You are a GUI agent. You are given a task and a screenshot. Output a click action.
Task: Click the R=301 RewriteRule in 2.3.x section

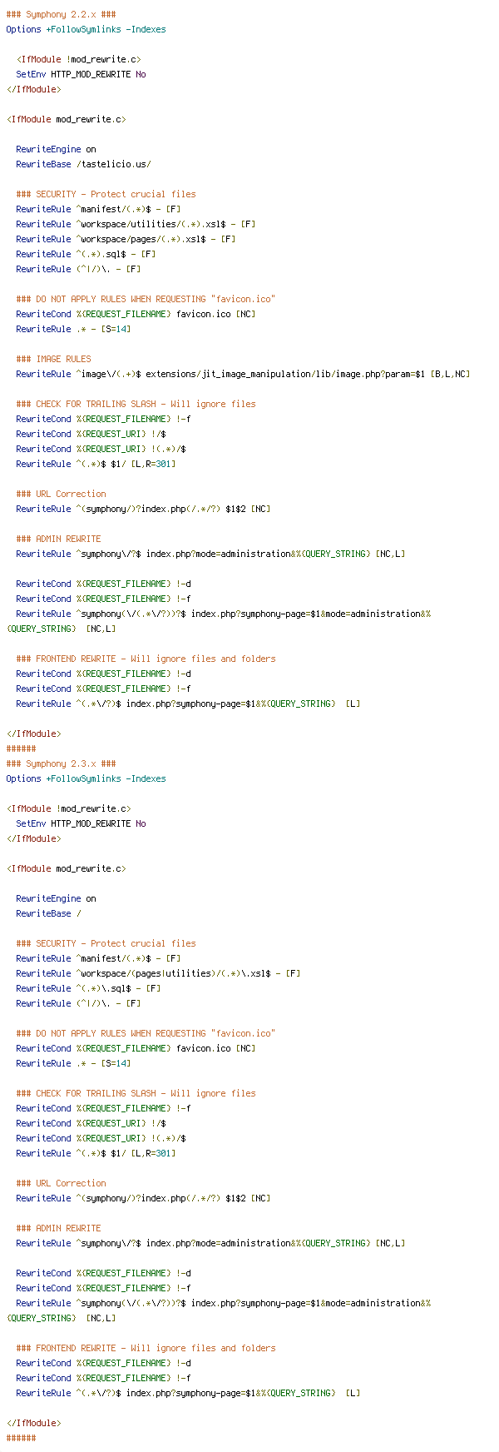[x=96, y=1153]
